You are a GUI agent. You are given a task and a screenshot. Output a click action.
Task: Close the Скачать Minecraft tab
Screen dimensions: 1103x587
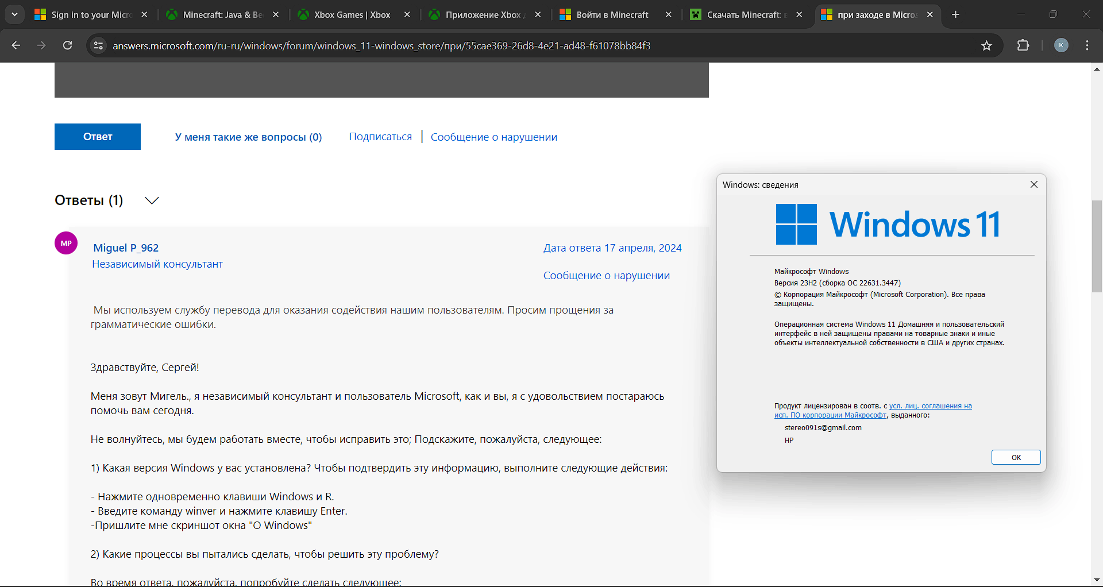pos(799,15)
